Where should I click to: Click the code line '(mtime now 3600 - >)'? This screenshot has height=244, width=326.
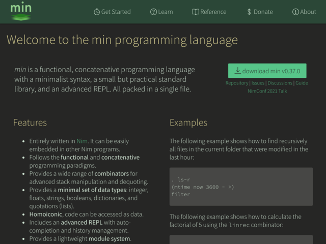pyautogui.click(x=203, y=187)
